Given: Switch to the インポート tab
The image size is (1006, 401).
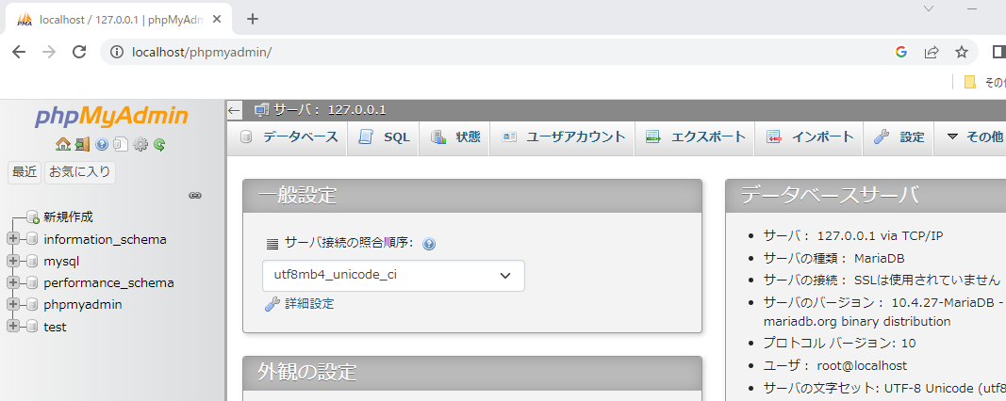Looking at the screenshot, I should (810, 137).
